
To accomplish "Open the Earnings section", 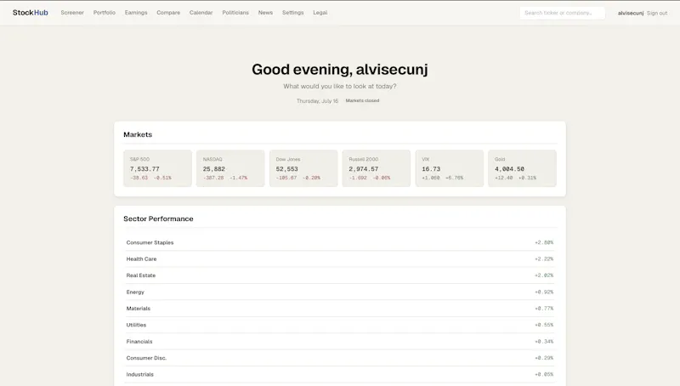I will tap(136, 13).
